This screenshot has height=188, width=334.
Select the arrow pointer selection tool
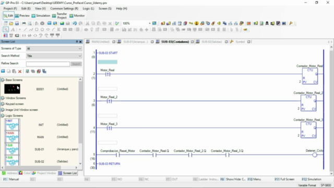pyautogui.click(x=6, y=29)
